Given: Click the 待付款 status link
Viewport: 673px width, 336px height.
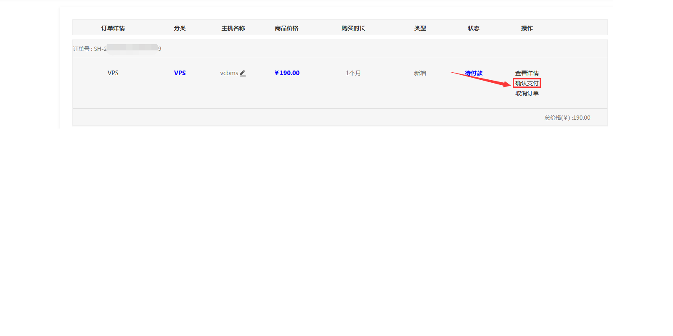Looking at the screenshot, I should pos(474,73).
